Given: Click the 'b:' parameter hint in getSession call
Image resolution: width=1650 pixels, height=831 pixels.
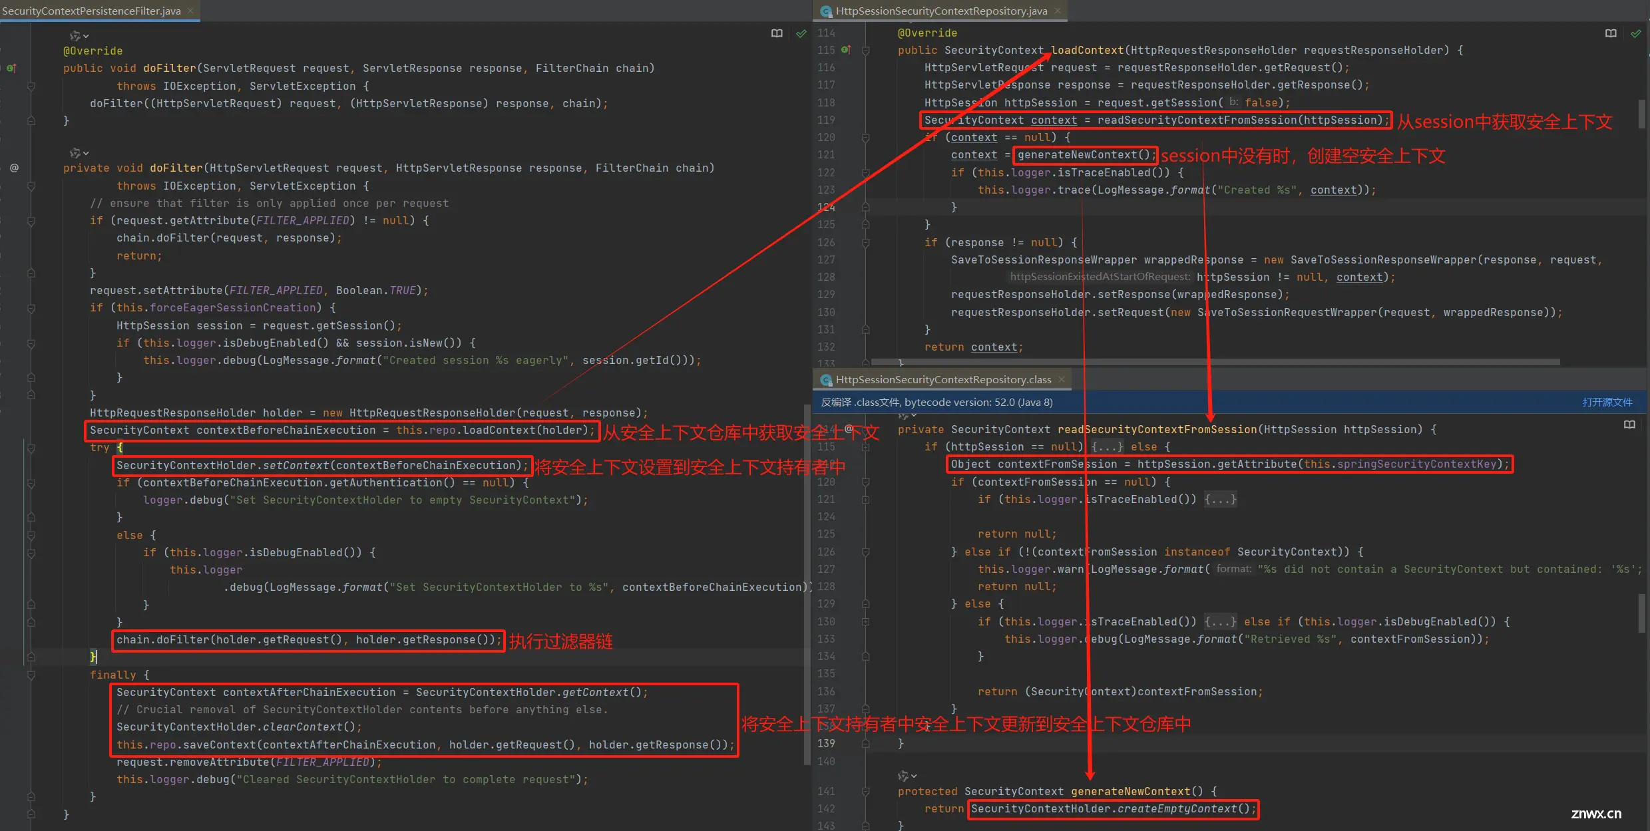Looking at the screenshot, I should (x=1234, y=102).
